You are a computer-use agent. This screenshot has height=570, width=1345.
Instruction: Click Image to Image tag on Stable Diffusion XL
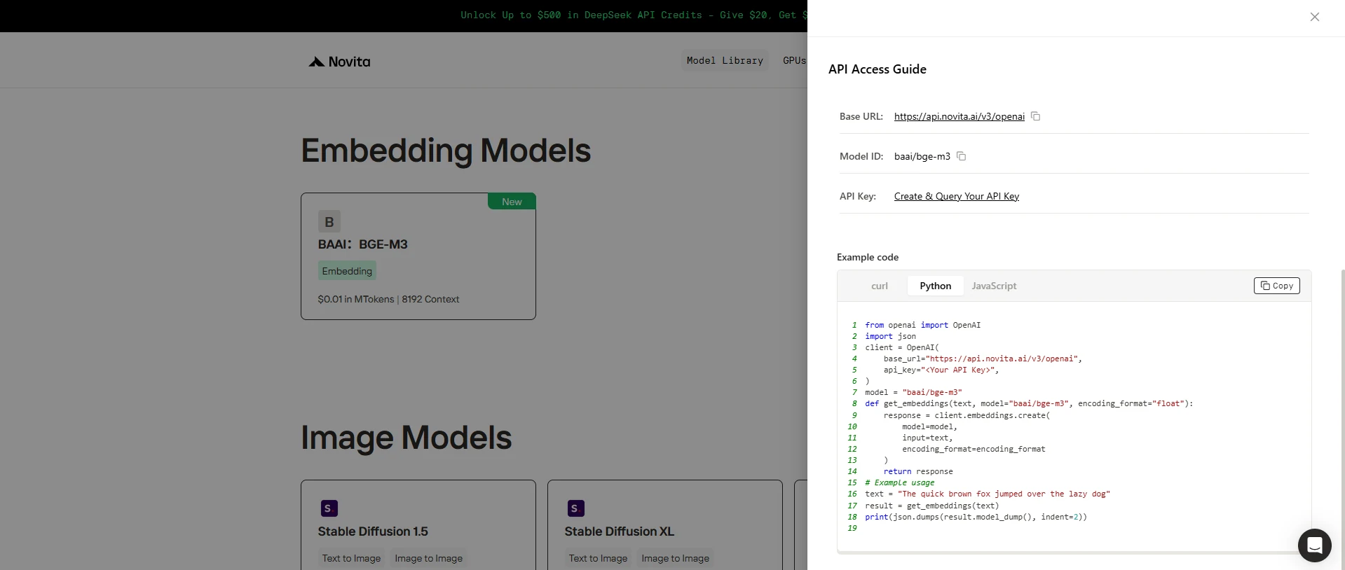click(675, 558)
